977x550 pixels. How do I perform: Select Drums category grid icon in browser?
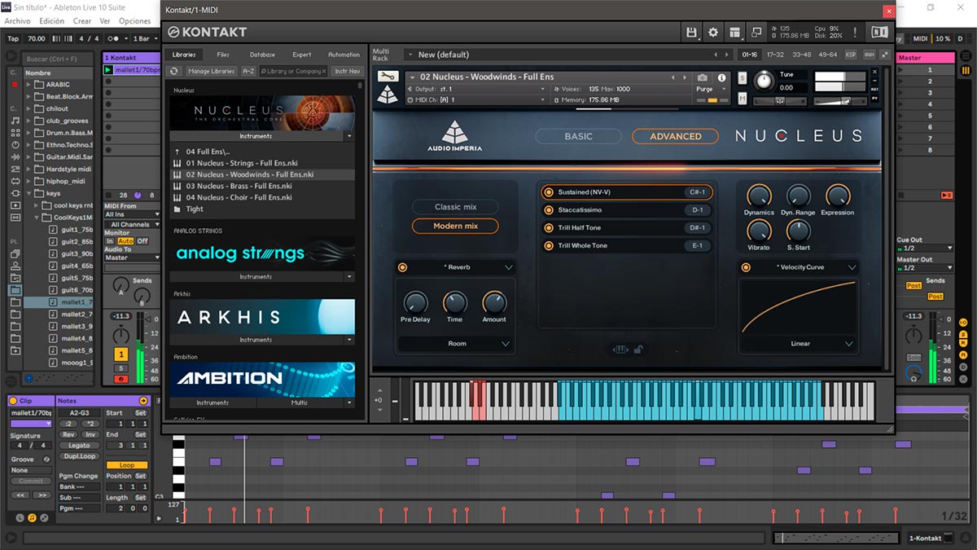(x=15, y=132)
